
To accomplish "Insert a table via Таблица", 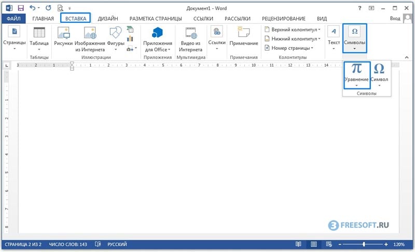I will [39, 38].
